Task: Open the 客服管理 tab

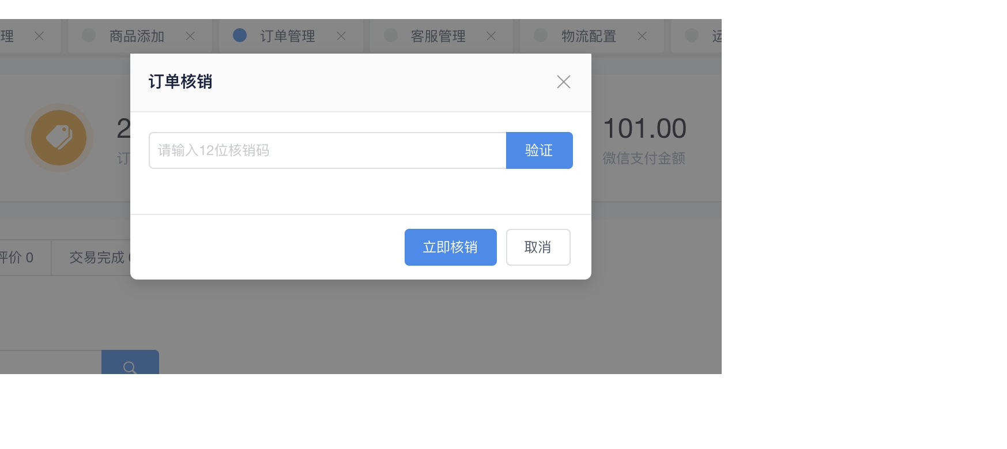Action: 438,36
